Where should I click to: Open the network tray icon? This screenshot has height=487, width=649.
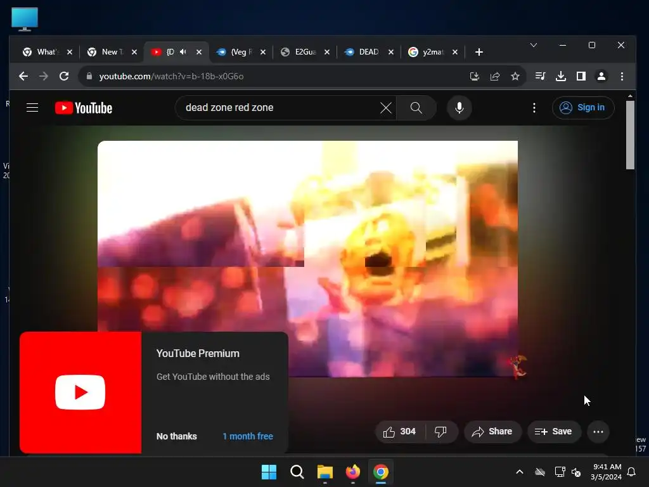point(560,472)
